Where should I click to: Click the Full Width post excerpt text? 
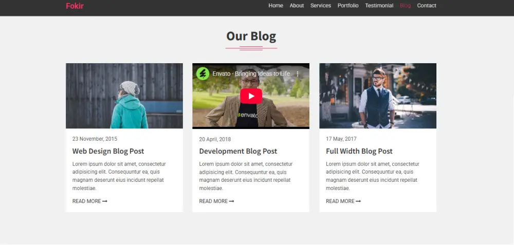coord(373,176)
